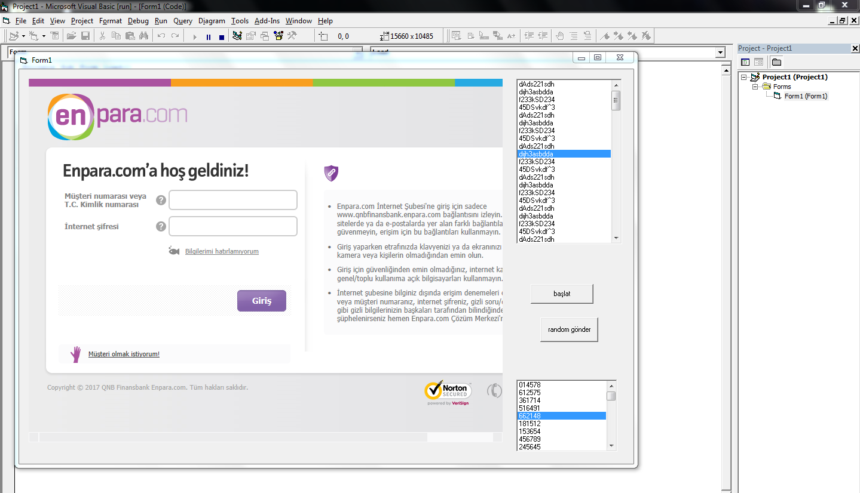Click the enpara.com logo
860x493 pixels.
[117, 116]
